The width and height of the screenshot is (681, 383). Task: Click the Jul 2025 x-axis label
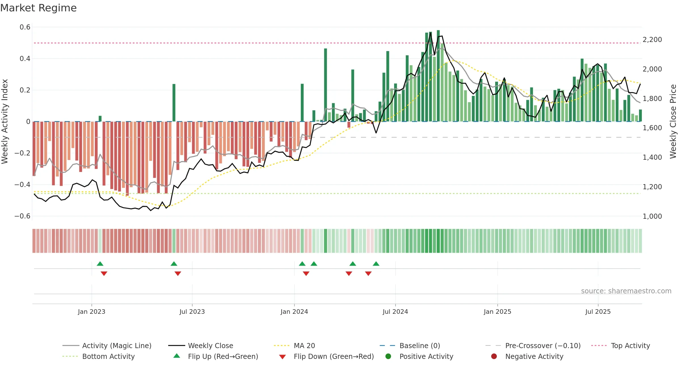pos(598,312)
